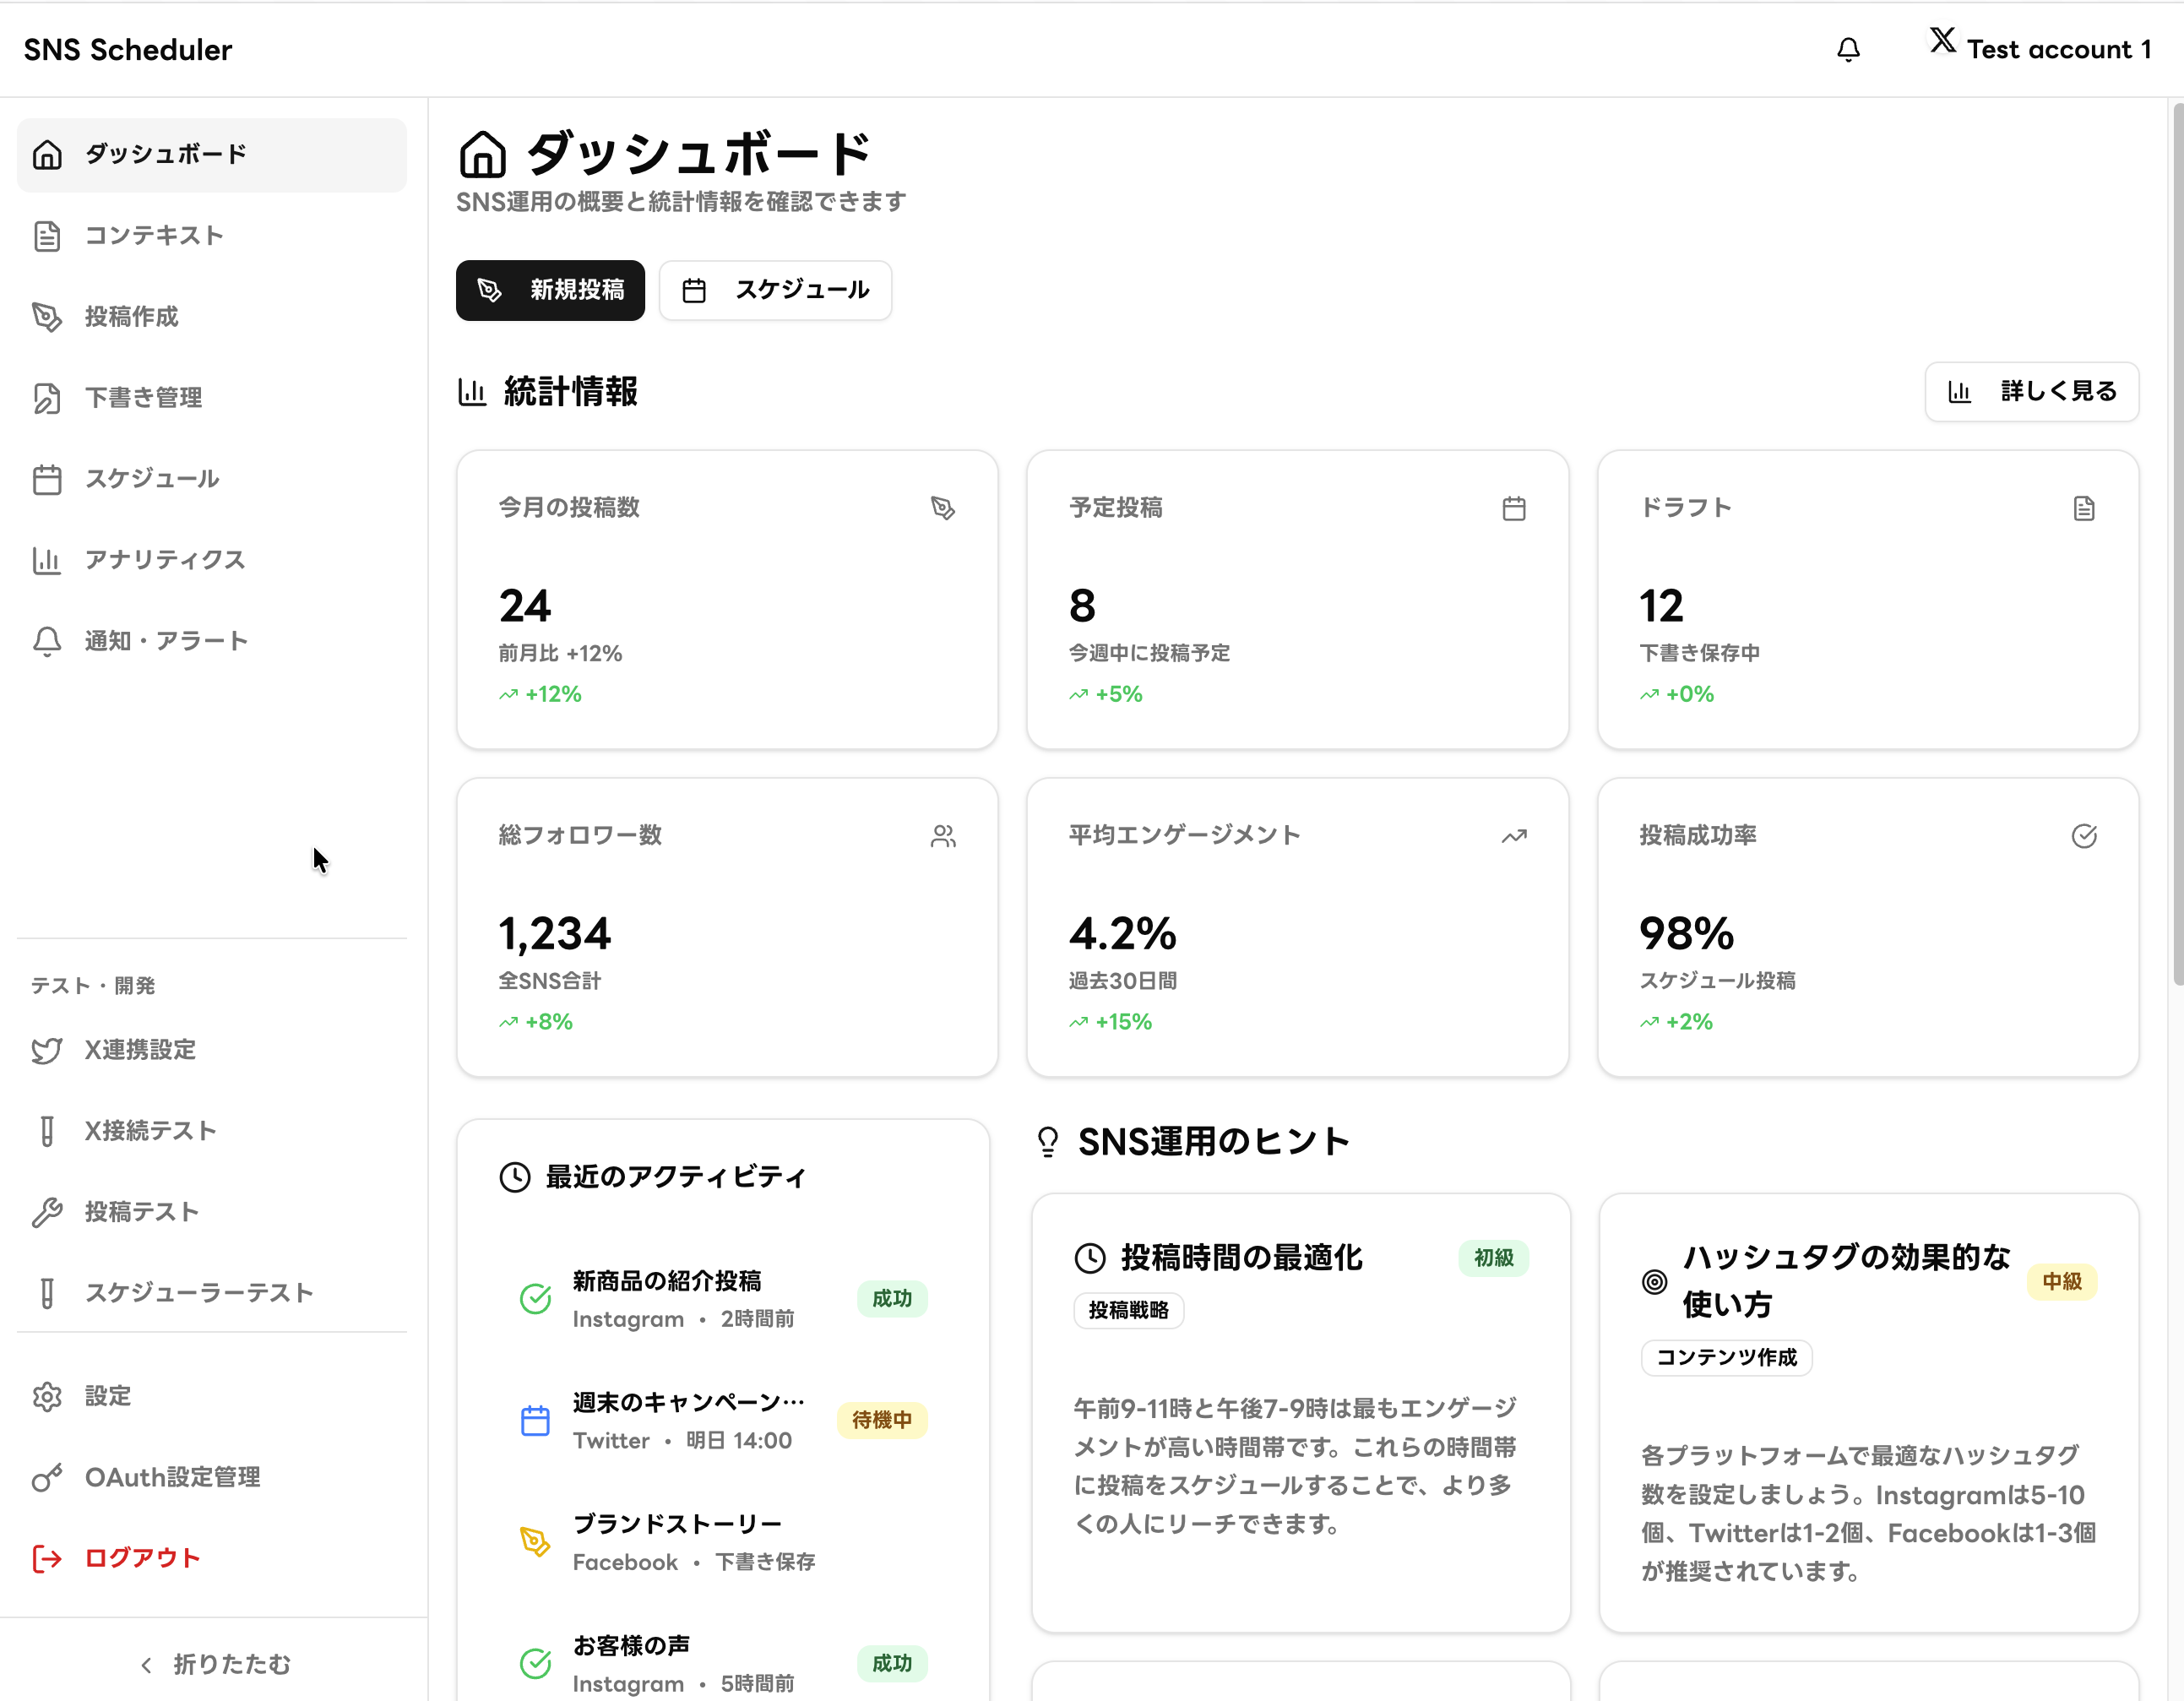Click the document icon in ドラフト card
This screenshot has width=2184, height=1701.
coord(2083,508)
